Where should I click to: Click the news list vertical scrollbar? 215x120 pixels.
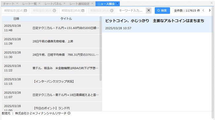click(101, 48)
